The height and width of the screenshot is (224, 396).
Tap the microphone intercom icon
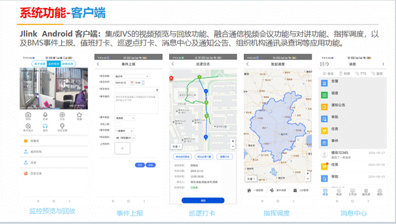(x=45, y=115)
